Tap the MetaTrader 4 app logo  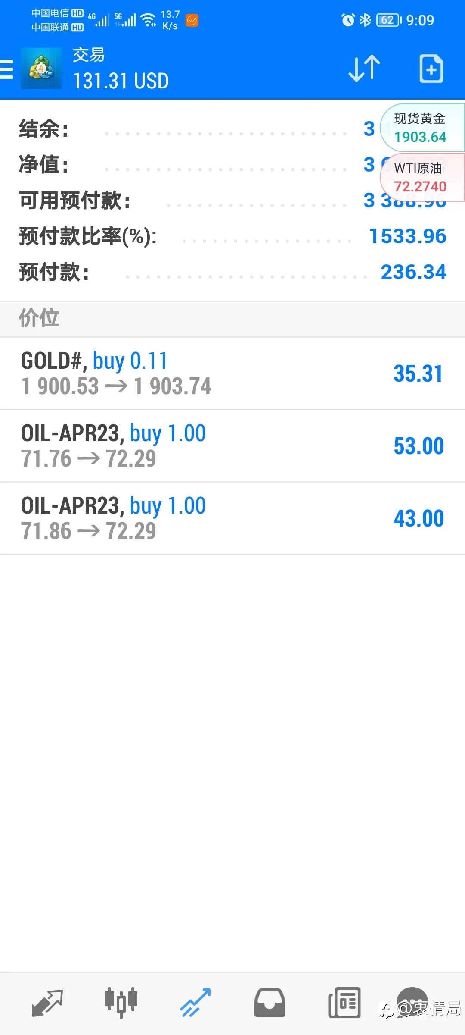pos(41,69)
